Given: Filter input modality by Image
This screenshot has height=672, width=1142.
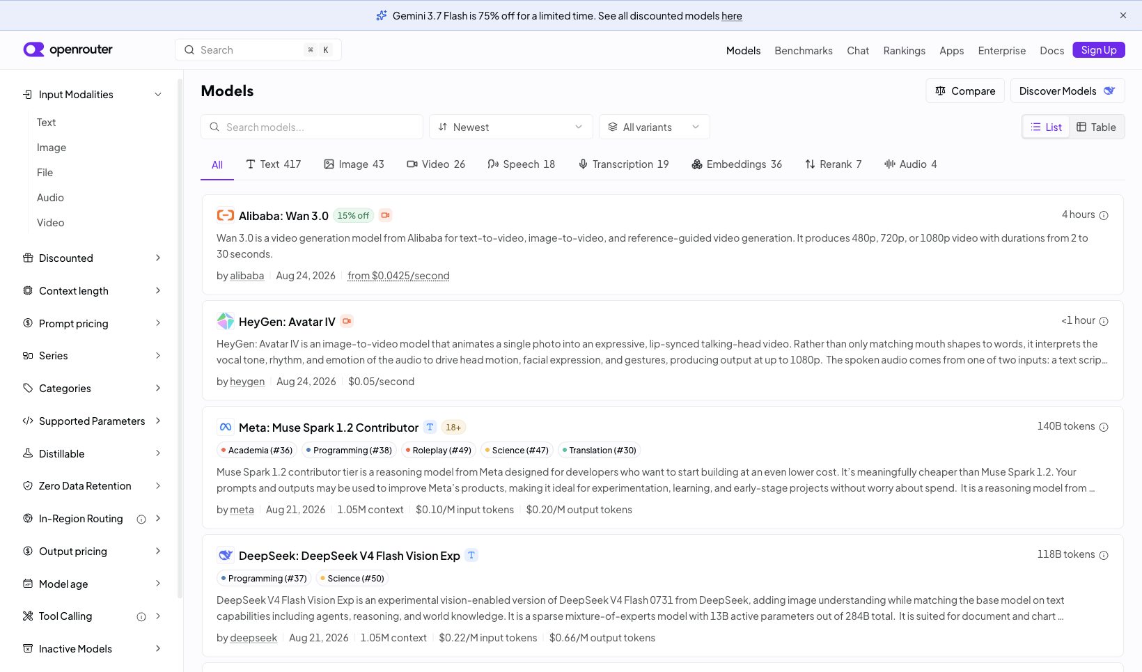Looking at the screenshot, I should click(x=52, y=147).
